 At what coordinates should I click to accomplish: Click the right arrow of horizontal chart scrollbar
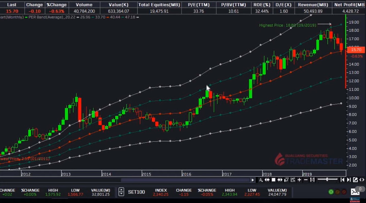click(253, 180)
